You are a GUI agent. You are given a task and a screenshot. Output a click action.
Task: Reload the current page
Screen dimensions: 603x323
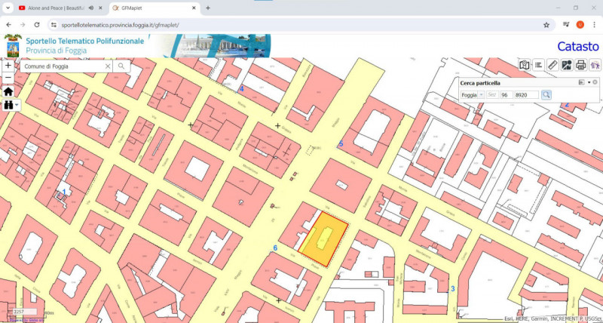coord(37,25)
